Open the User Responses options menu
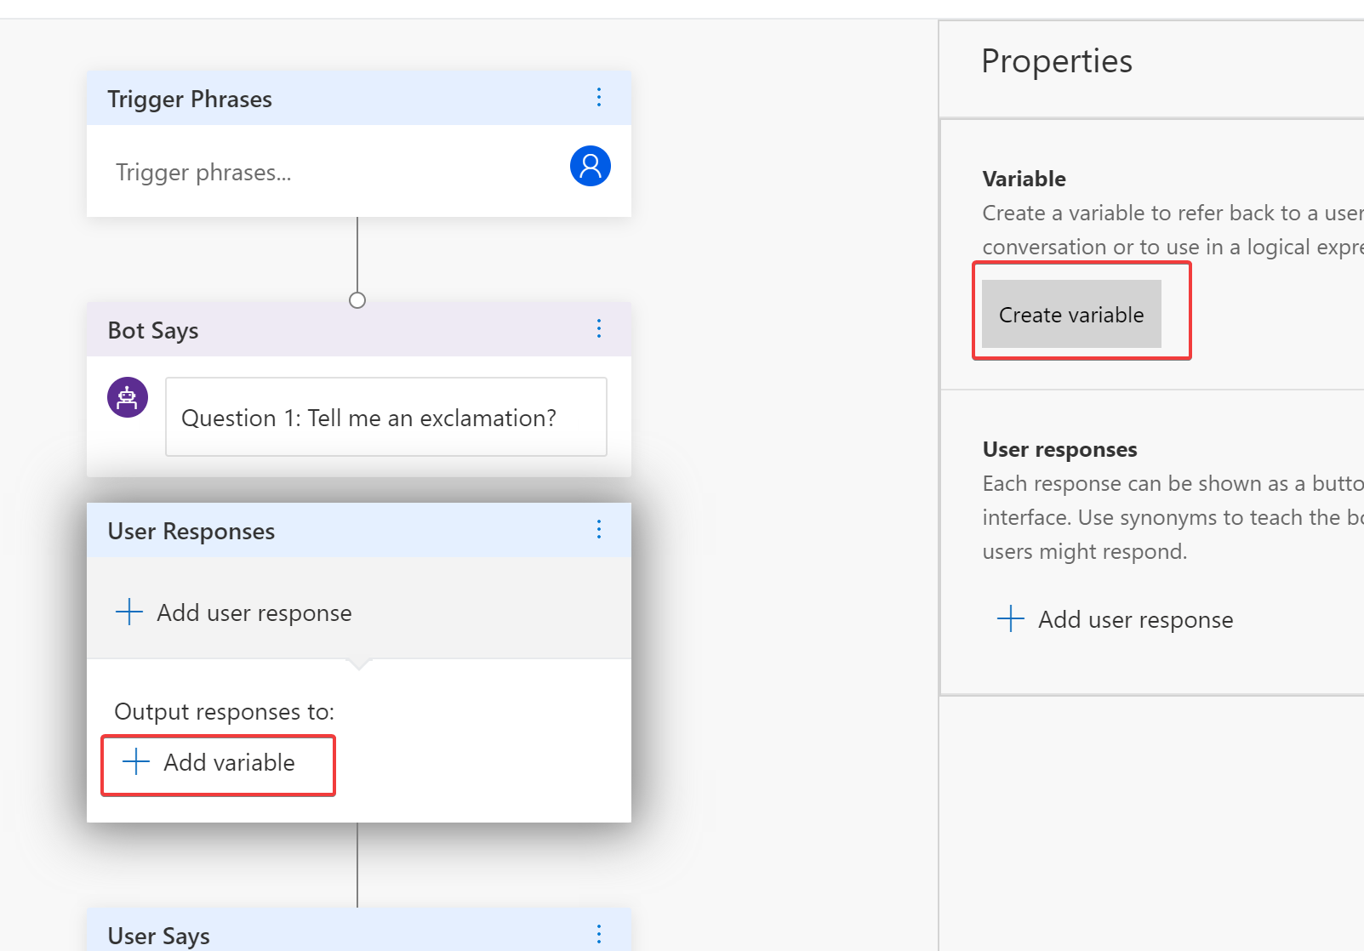 click(x=599, y=530)
